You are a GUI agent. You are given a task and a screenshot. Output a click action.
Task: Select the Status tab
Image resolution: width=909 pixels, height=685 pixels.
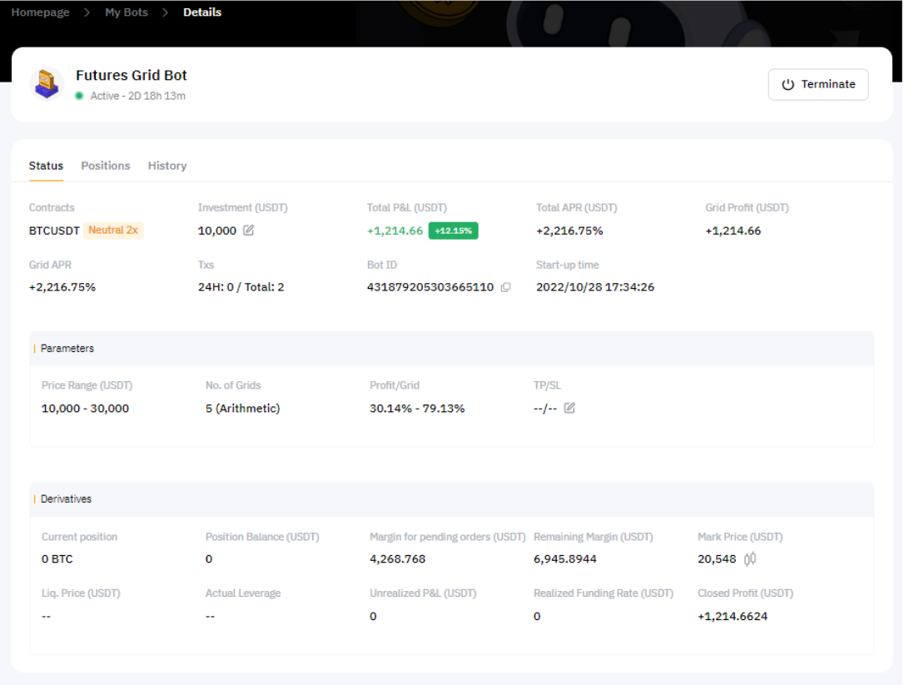click(46, 166)
